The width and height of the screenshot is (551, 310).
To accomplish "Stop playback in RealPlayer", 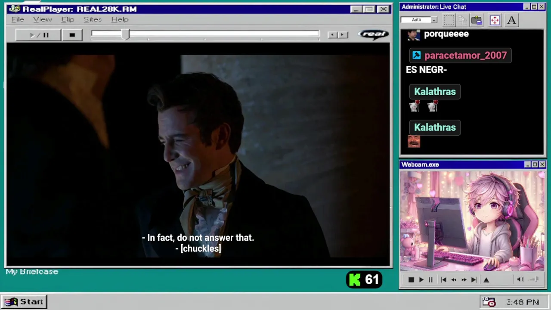I will pyautogui.click(x=72, y=35).
